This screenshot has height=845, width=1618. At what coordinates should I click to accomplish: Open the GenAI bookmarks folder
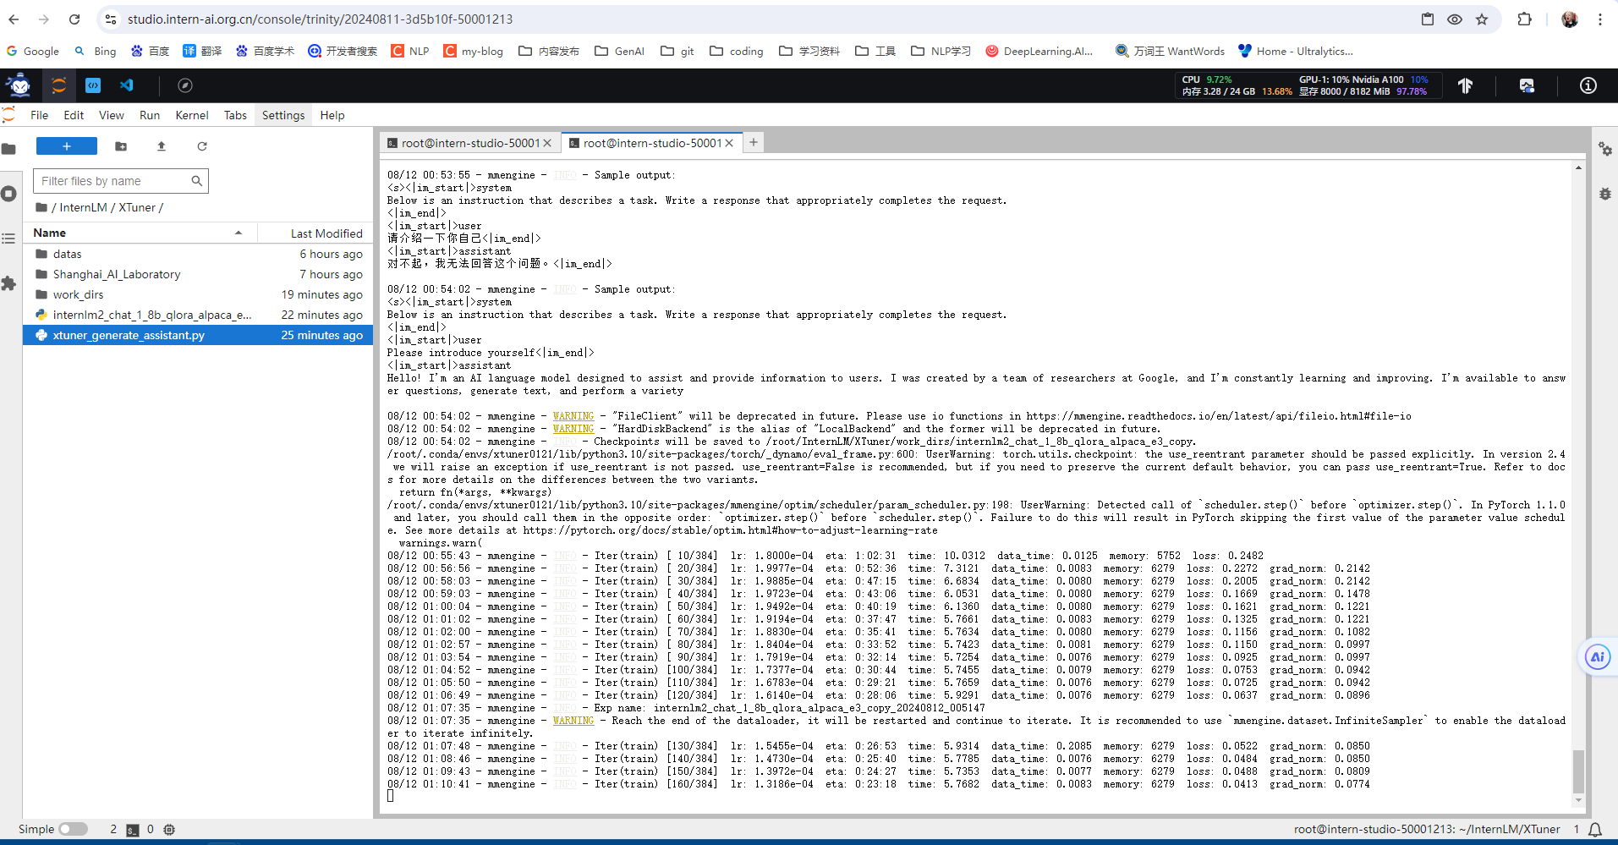tap(620, 52)
